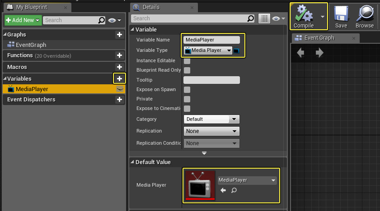Enable the Instance Editable checkbox
Viewport: 380px width, 211px height.
click(187, 61)
